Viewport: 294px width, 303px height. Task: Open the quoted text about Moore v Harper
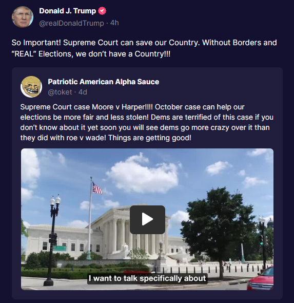[x=147, y=122]
